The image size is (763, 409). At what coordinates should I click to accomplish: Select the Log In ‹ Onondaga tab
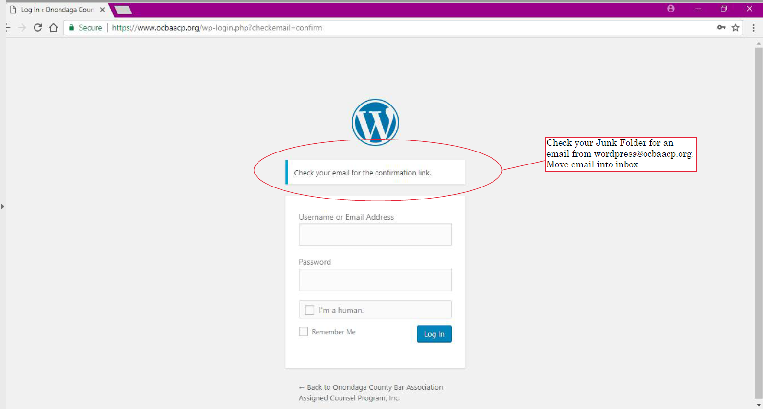click(58, 10)
